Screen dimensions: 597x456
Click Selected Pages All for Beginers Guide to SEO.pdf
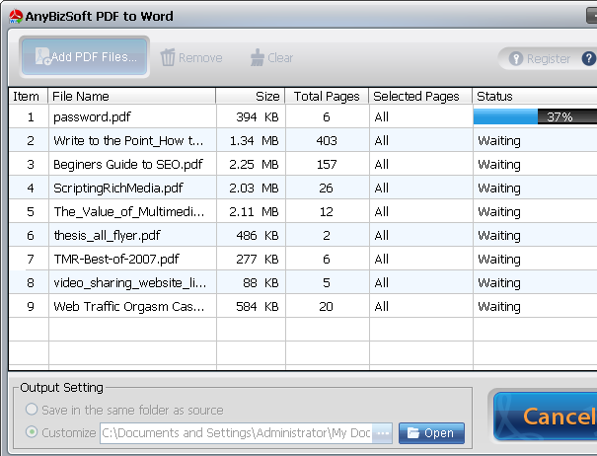382,164
